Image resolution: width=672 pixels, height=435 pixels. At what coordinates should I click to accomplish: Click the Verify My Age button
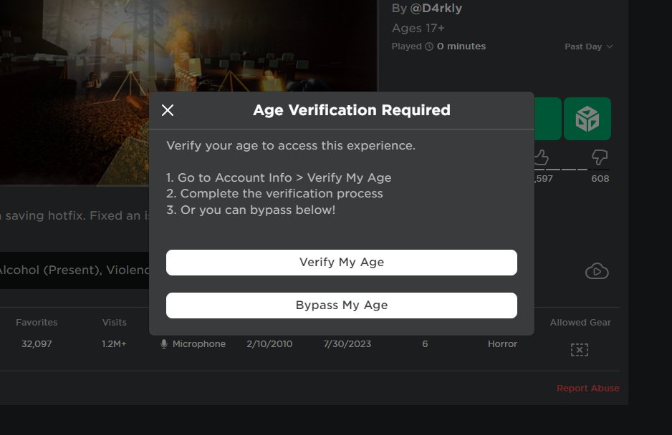pyautogui.click(x=342, y=263)
